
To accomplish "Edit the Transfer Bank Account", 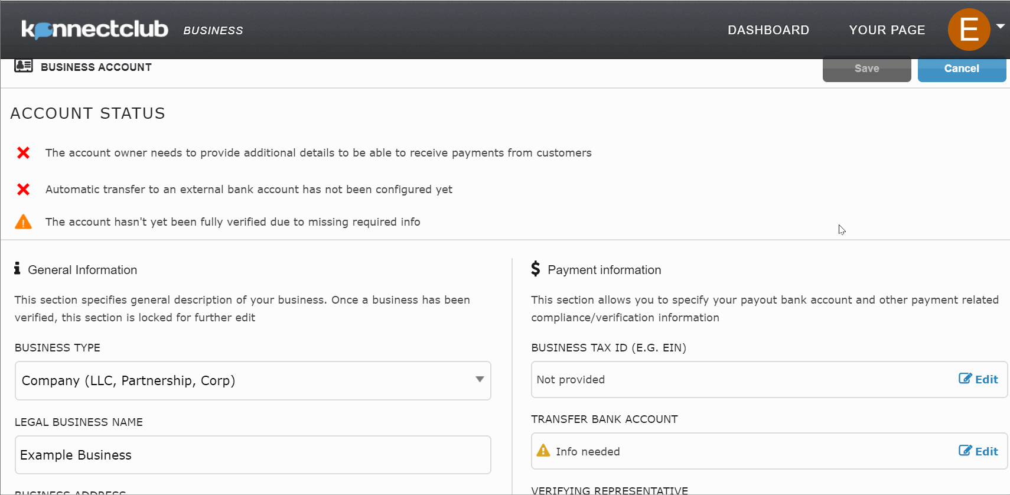I will pos(978,451).
